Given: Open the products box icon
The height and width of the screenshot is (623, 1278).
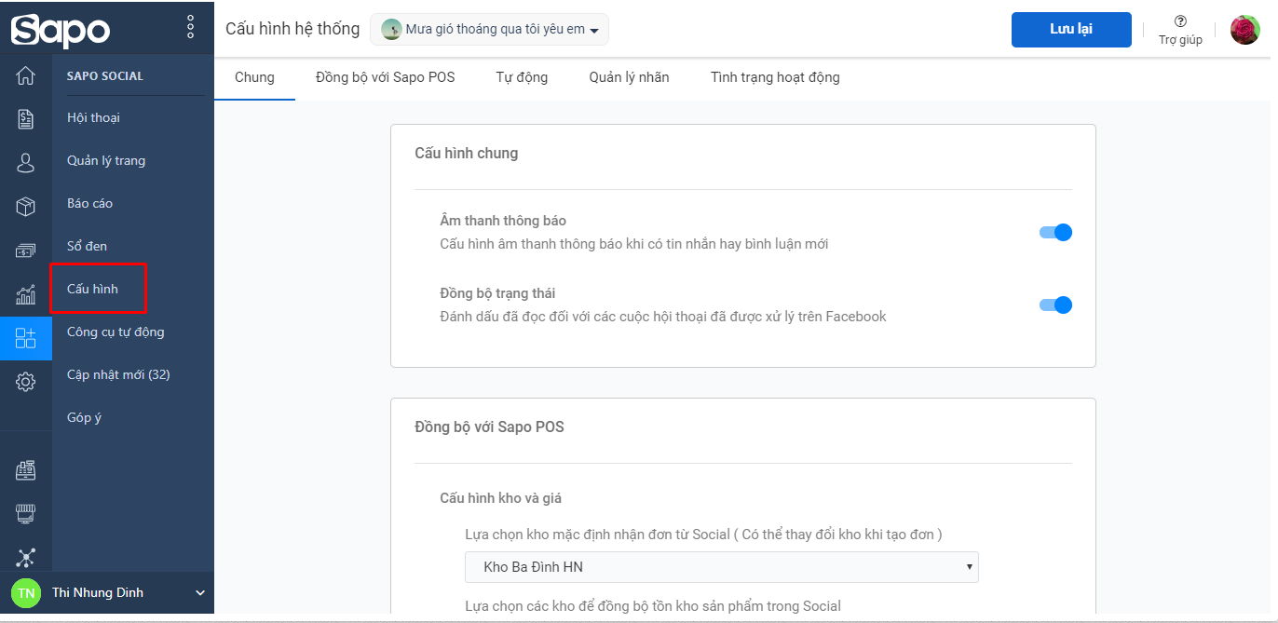Looking at the screenshot, I should (25, 207).
